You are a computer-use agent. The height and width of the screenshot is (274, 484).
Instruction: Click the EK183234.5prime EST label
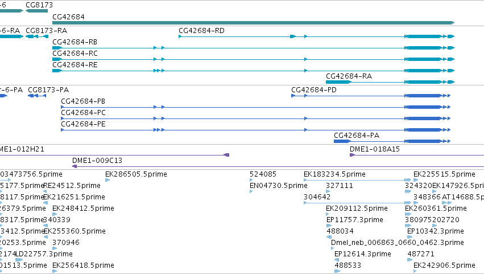(334, 174)
